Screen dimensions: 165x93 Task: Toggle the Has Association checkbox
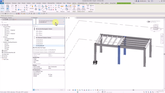click(x=49, y=64)
